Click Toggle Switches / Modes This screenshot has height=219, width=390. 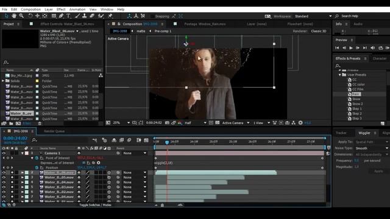coord(95,205)
